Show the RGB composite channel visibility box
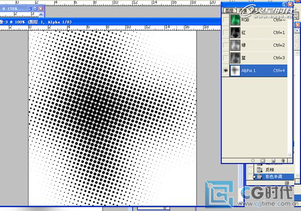This screenshot has height=211, width=301. coord(226,20)
